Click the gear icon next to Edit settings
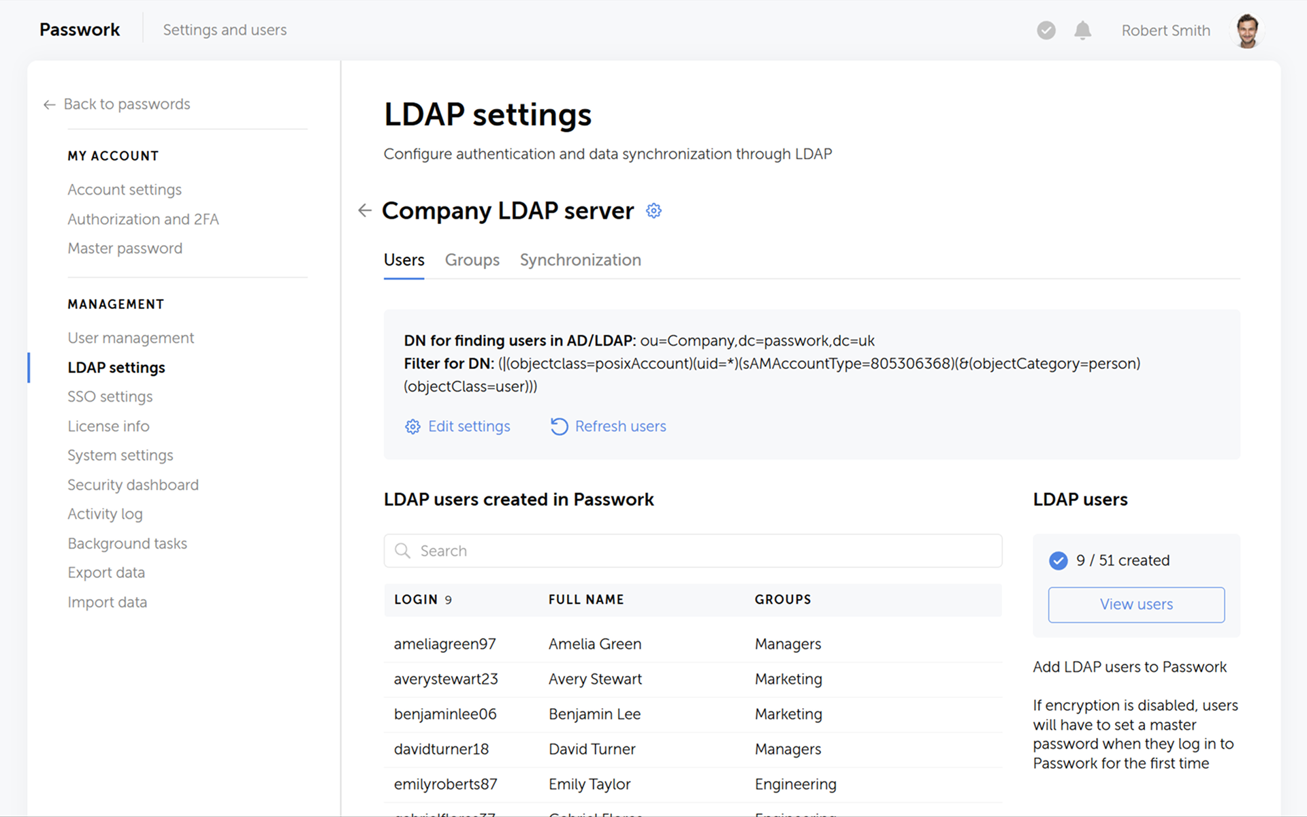 coord(413,426)
